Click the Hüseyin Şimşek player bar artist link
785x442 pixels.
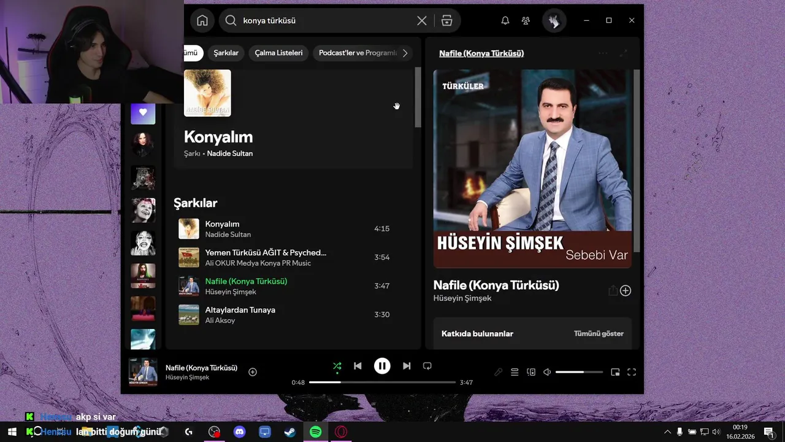tap(187, 377)
